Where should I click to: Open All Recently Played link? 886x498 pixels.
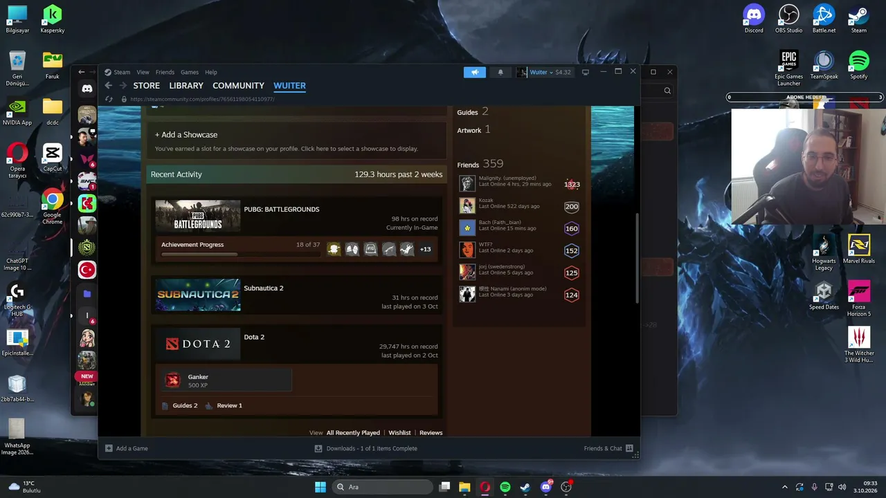click(x=353, y=433)
